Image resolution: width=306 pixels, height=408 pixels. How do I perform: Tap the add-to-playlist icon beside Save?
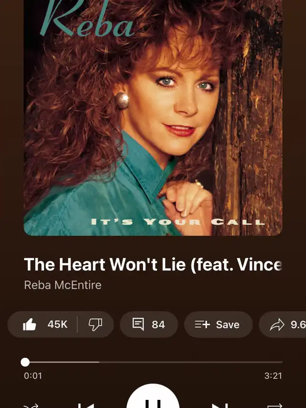pos(202,324)
